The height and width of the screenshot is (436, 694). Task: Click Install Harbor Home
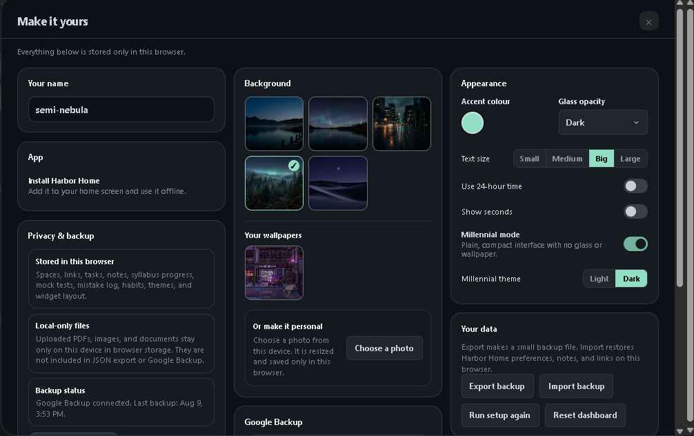tap(64, 181)
